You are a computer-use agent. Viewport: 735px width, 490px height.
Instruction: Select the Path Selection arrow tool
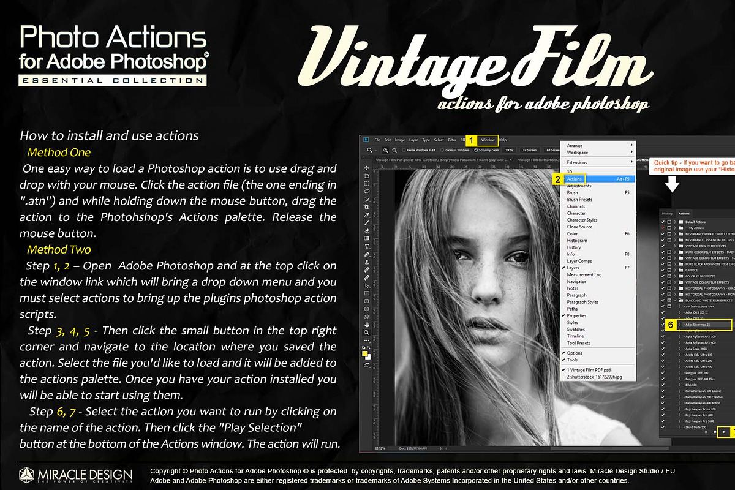coord(367,285)
